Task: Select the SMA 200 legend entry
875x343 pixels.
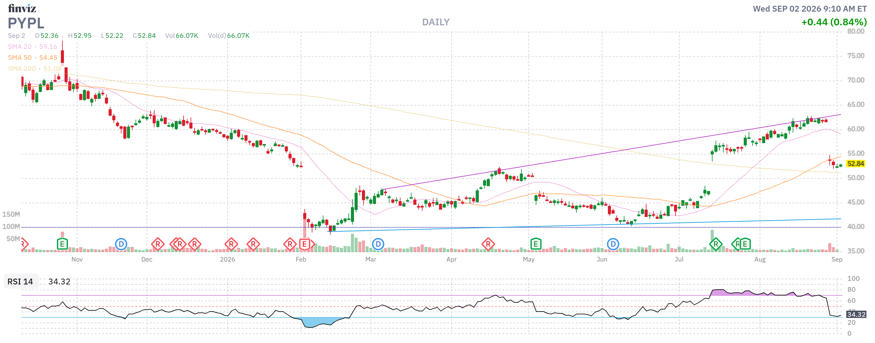Action: pos(35,68)
